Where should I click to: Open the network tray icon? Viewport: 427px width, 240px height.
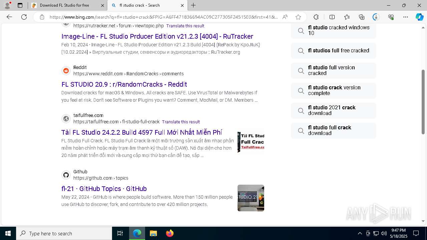376,233
